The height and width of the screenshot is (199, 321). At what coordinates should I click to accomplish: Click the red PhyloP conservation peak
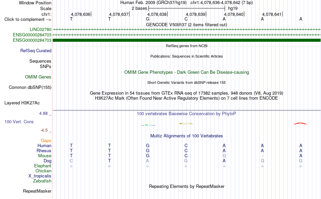click(300, 123)
